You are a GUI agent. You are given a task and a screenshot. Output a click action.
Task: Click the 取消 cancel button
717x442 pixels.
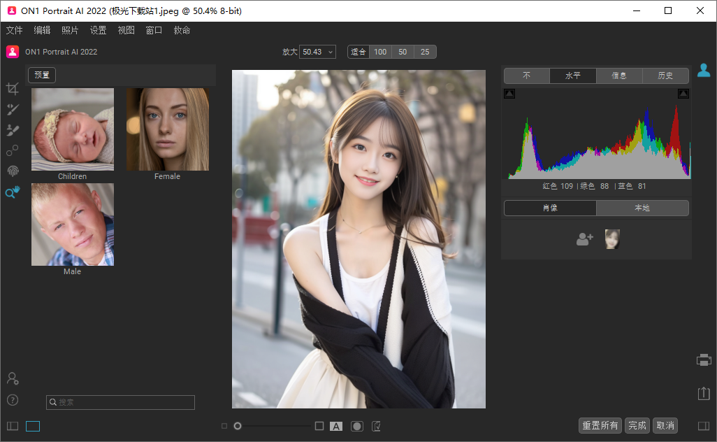[665, 425]
